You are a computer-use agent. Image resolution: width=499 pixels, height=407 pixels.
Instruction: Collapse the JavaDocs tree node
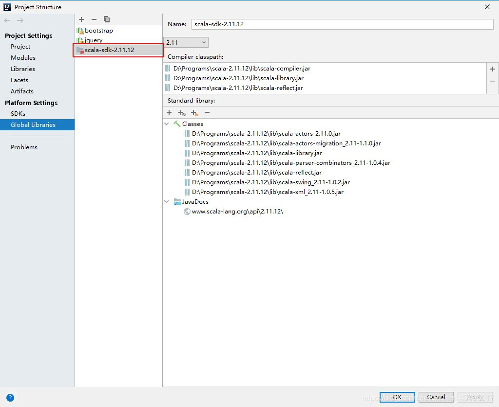click(167, 202)
